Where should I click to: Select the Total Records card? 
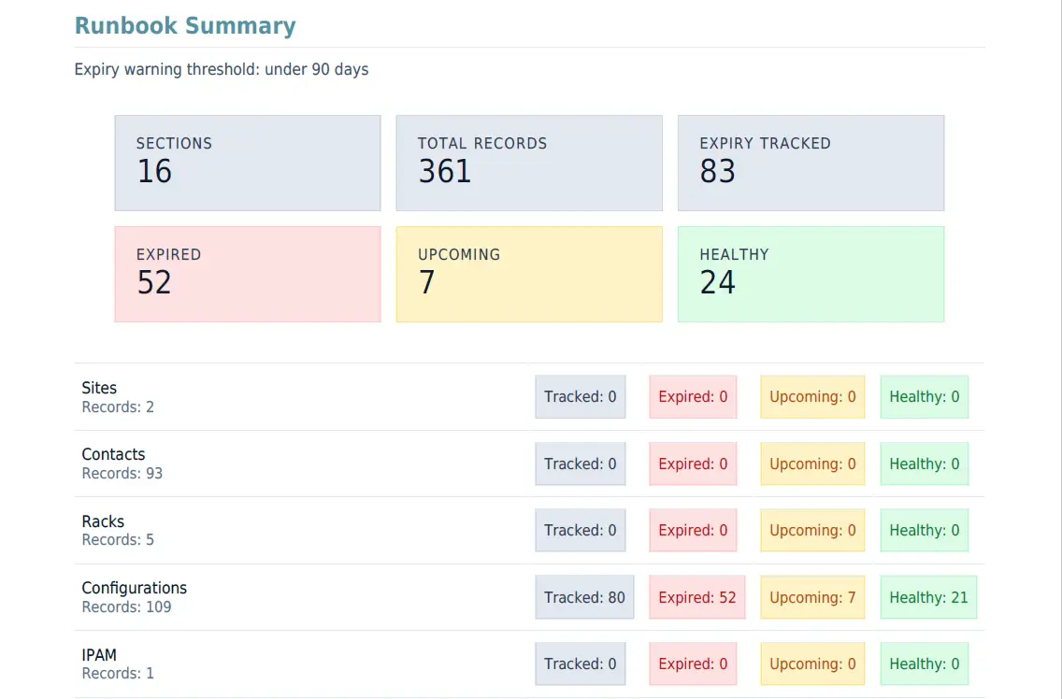pyautogui.click(x=529, y=163)
